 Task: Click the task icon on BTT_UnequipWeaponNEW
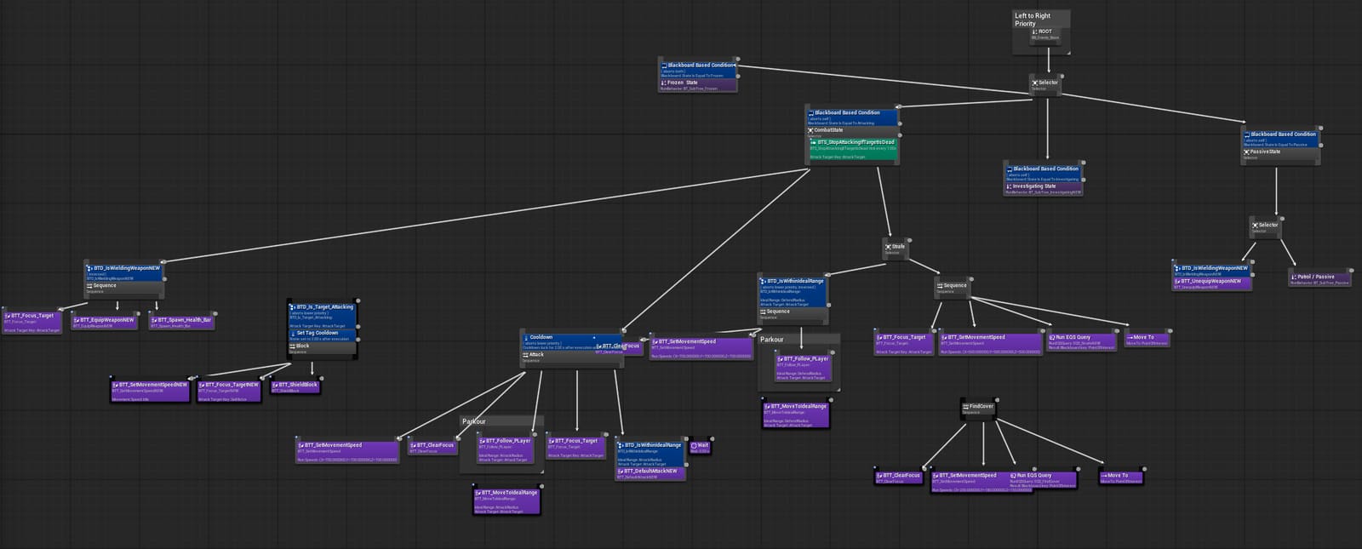(x=1177, y=281)
